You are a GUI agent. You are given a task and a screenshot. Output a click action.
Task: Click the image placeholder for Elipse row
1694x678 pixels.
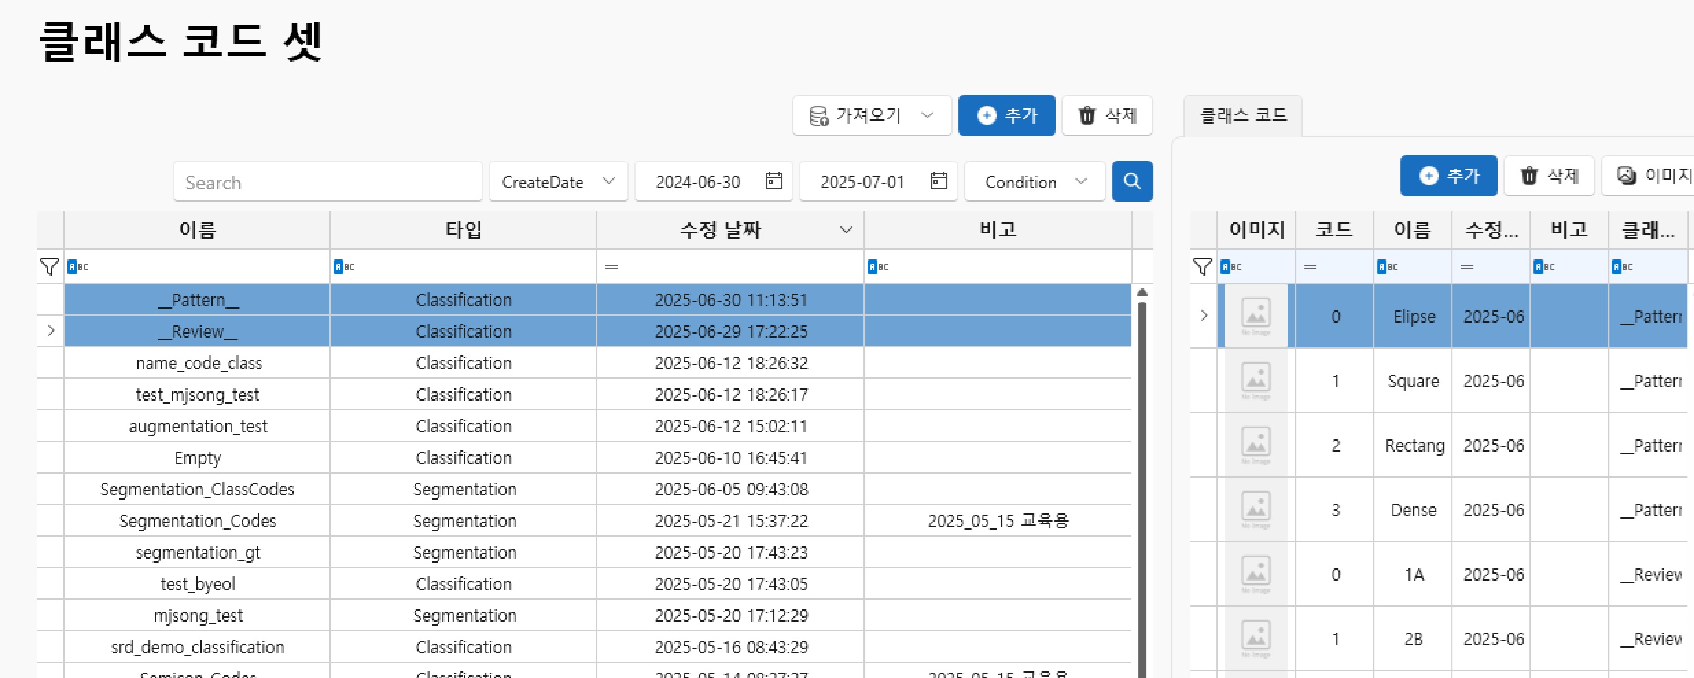(x=1255, y=316)
